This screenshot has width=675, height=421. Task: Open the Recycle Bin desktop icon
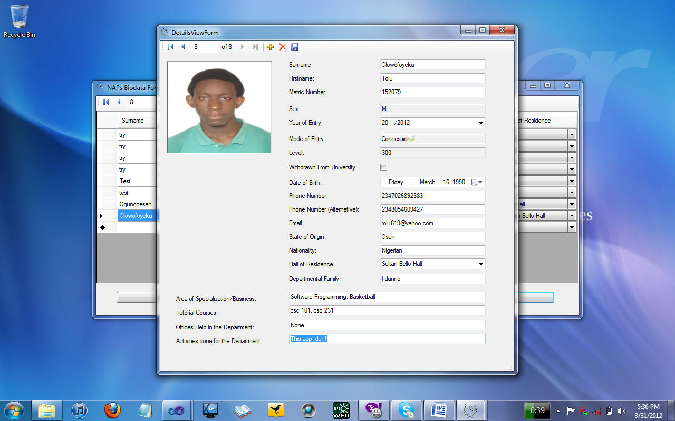click(20, 22)
